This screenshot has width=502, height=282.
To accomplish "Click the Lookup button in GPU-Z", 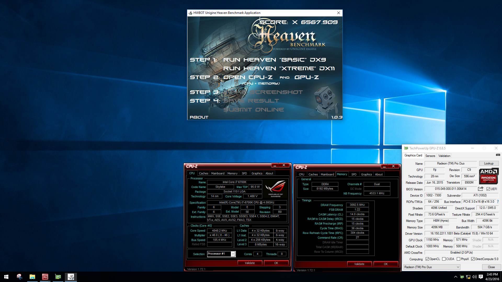I will coord(489,163).
